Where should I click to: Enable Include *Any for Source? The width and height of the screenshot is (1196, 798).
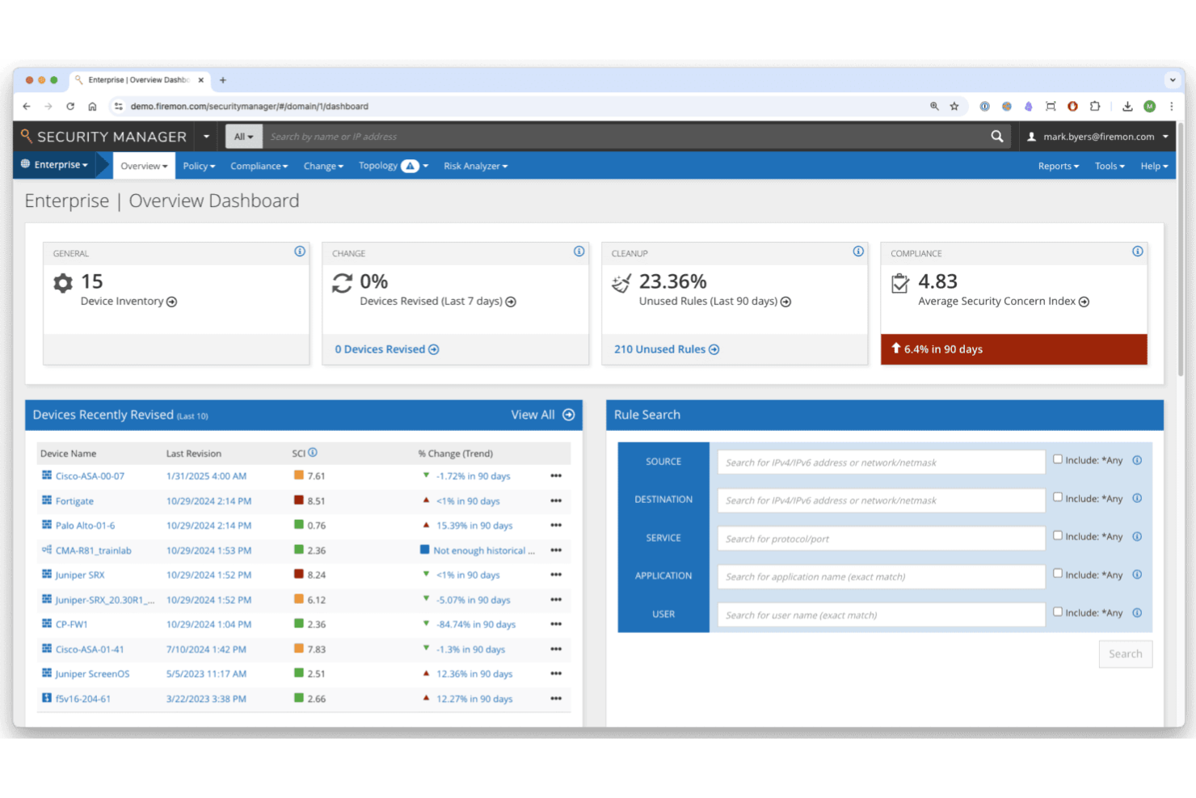tap(1057, 458)
